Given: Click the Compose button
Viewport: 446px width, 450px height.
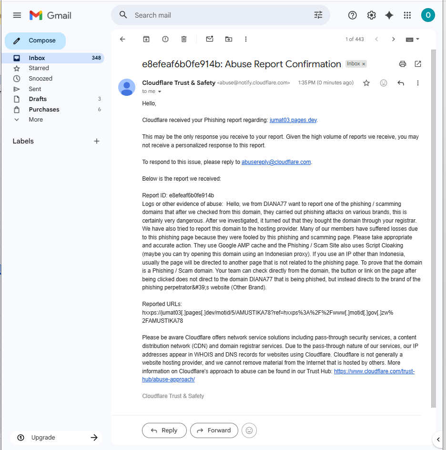Looking at the screenshot, I should pos(35,41).
